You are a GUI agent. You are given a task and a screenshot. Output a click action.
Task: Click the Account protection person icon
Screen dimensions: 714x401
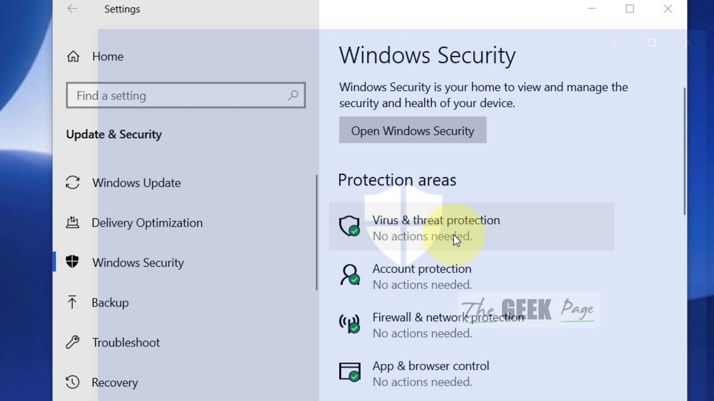point(350,275)
